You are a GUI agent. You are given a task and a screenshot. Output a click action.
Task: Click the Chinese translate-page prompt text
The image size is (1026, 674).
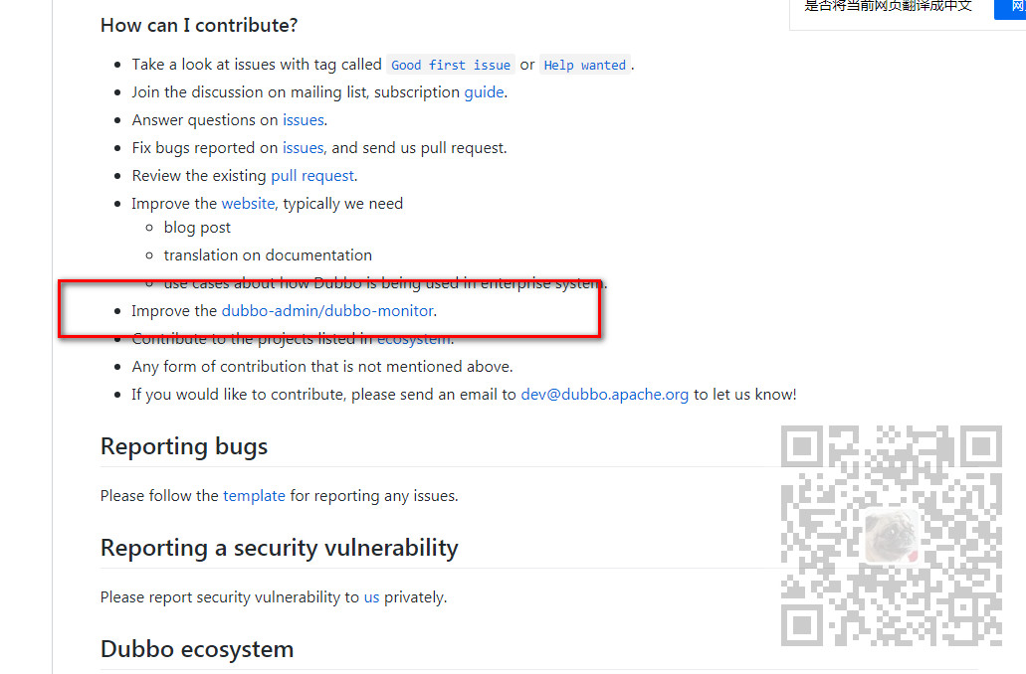coord(888,7)
